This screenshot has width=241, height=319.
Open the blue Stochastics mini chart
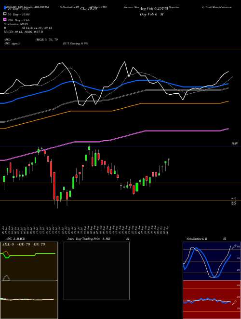coord(212,261)
